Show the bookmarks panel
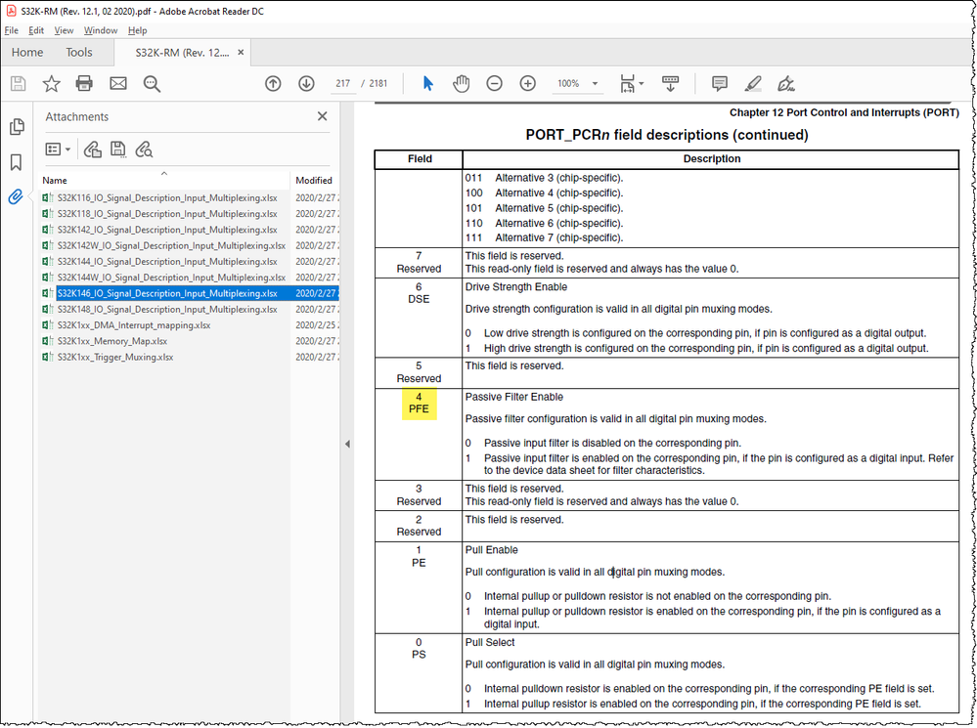The image size is (977, 728). pyautogui.click(x=17, y=162)
